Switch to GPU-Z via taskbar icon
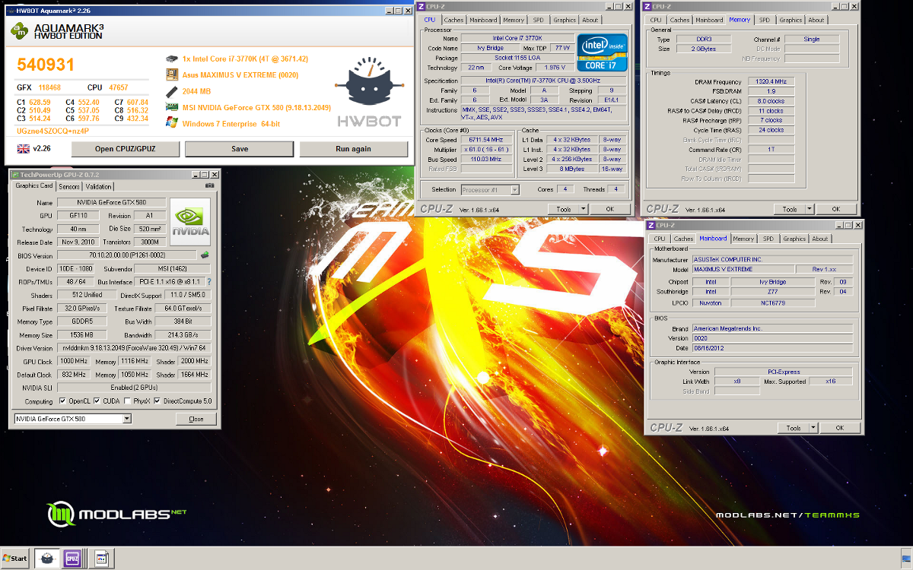 (x=100, y=559)
